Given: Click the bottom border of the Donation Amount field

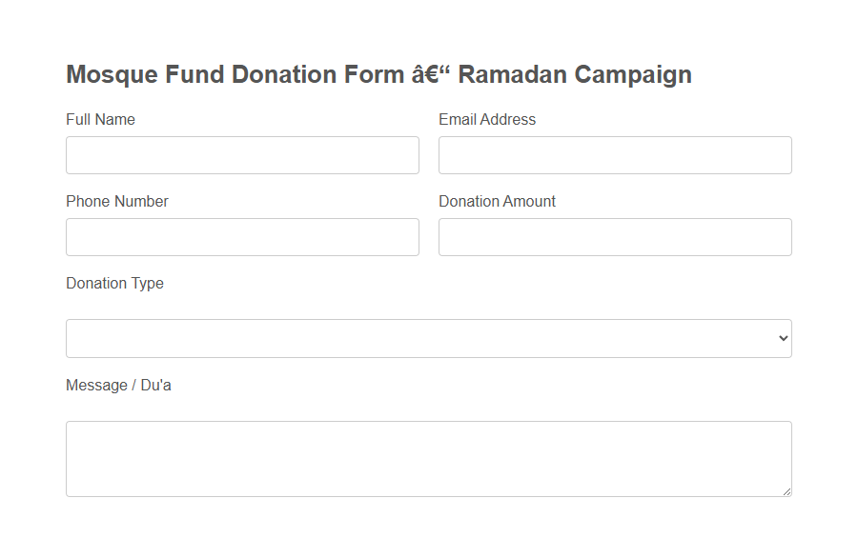Looking at the screenshot, I should click(x=615, y=255).
